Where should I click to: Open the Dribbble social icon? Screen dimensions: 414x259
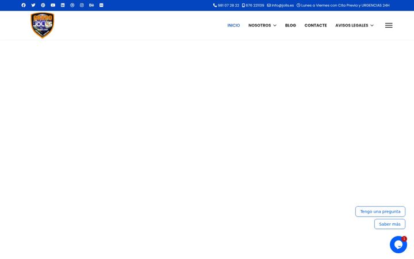coord(72,5)
